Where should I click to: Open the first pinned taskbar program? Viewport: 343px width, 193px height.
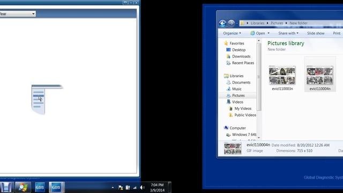(x=6, y=188)
